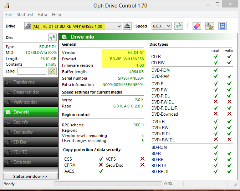
Task: Select the CD Bler tab
Action: click(31, 142)
